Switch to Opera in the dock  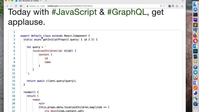[196, 41]
